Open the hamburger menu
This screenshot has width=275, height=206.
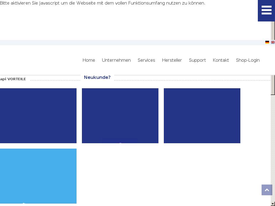(x=266, y=10)
